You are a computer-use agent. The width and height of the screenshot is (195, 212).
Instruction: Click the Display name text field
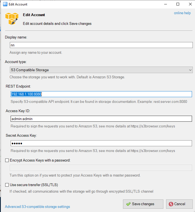(x=101, y=45)
